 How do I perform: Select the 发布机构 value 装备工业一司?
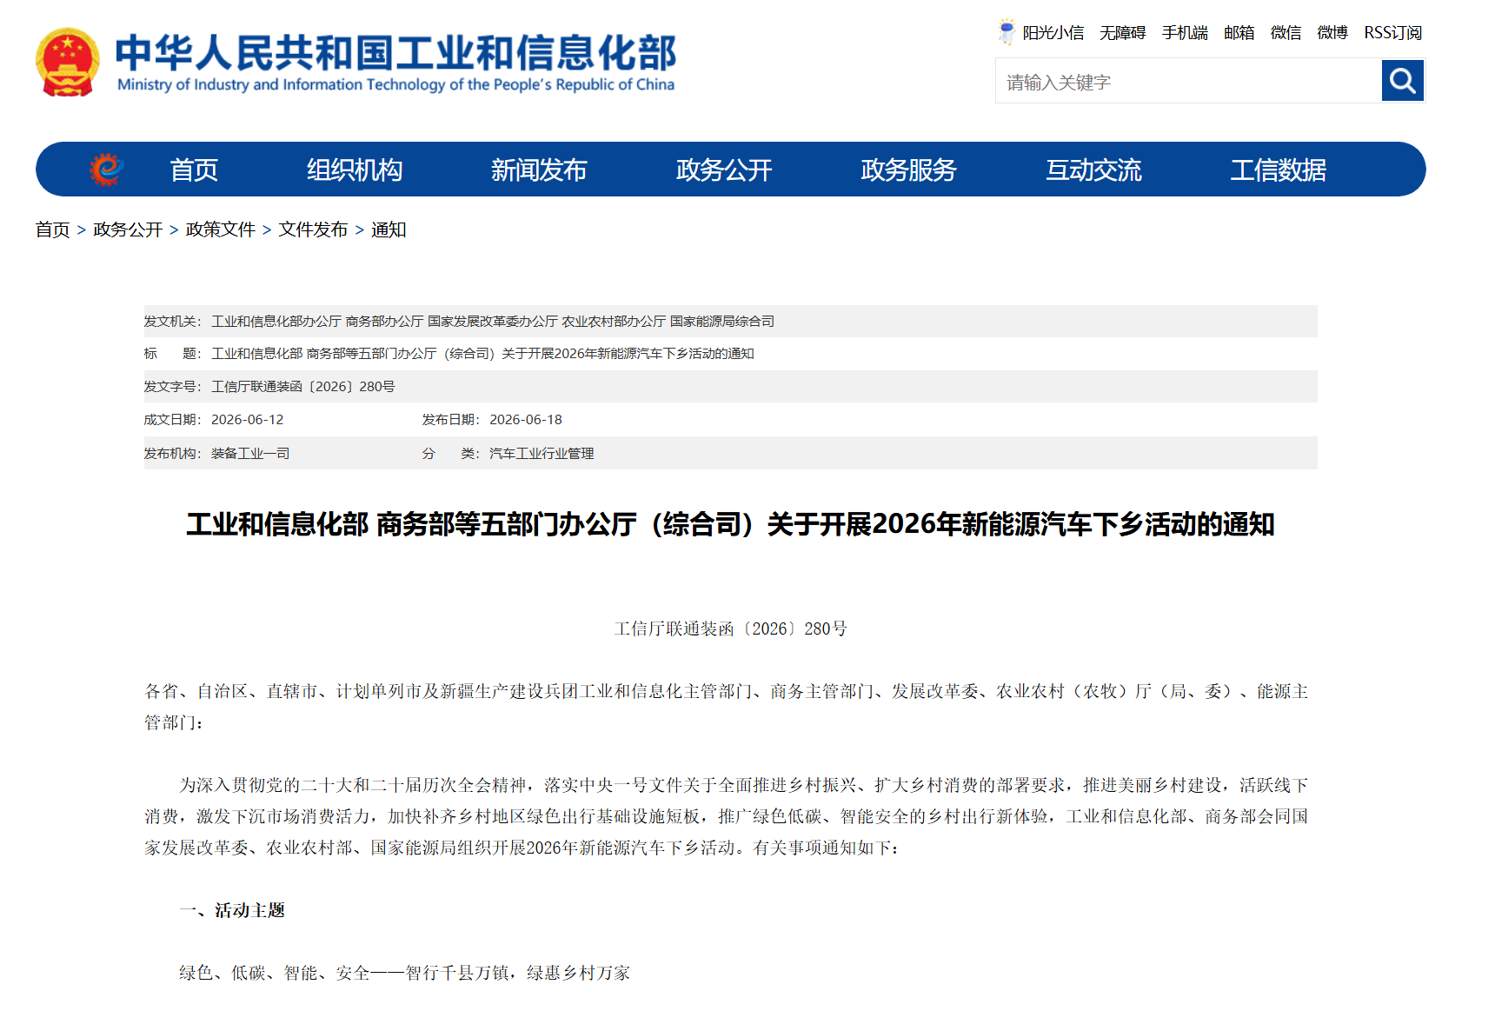click(x=250, y=454)
